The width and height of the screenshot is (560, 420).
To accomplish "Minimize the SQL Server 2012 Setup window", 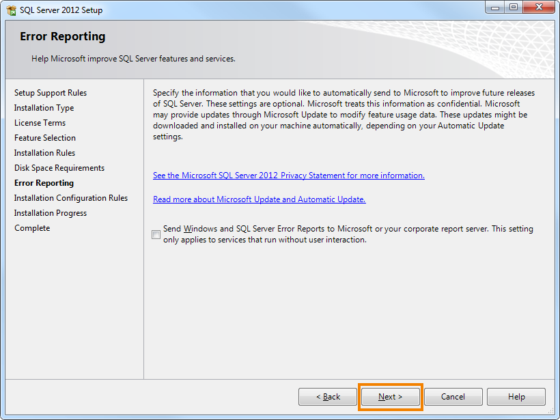I will click(495, 8).
